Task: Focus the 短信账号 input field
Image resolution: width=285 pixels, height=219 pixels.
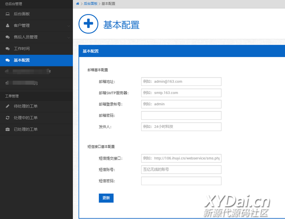Action: [x=181, y=170]
